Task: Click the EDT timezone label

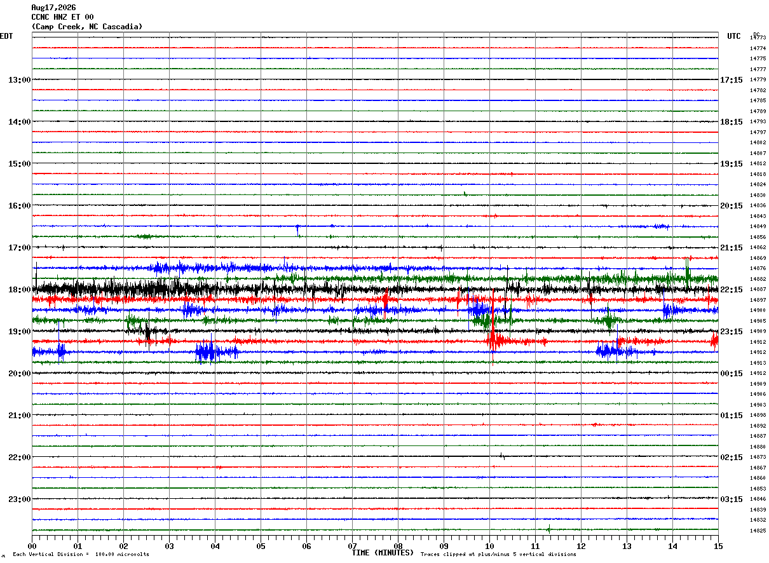Action: point(6,36)
